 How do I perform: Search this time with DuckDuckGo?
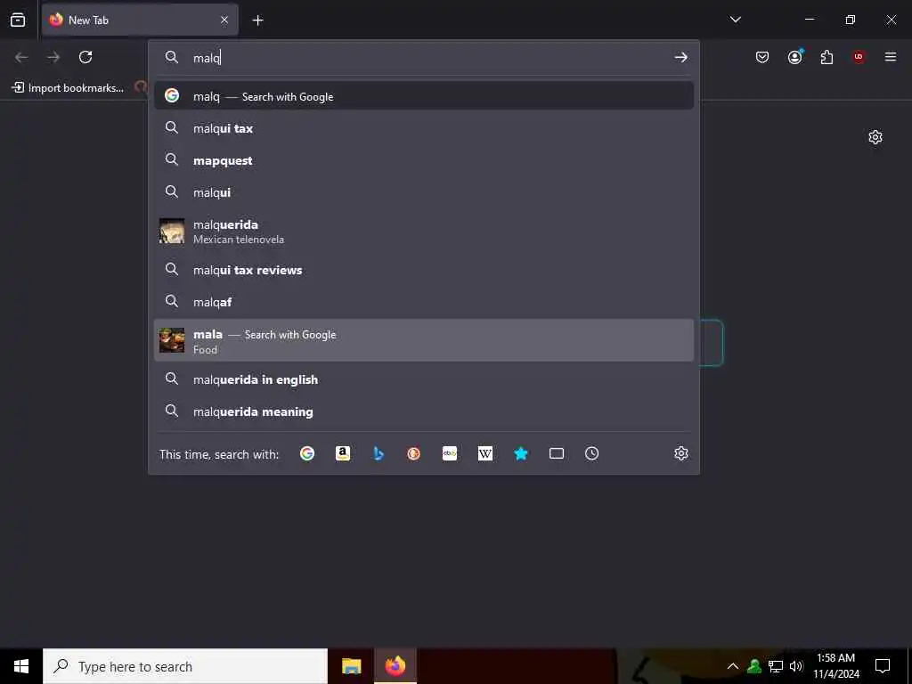pyautogui.click(x=413, y=453)
